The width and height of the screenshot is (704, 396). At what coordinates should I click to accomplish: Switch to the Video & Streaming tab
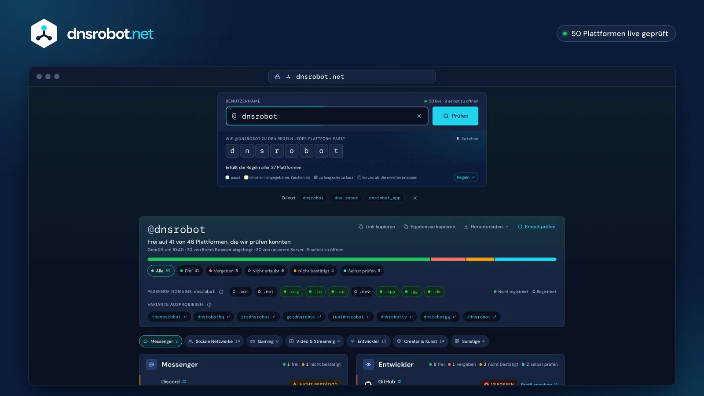tap(315, 341)
